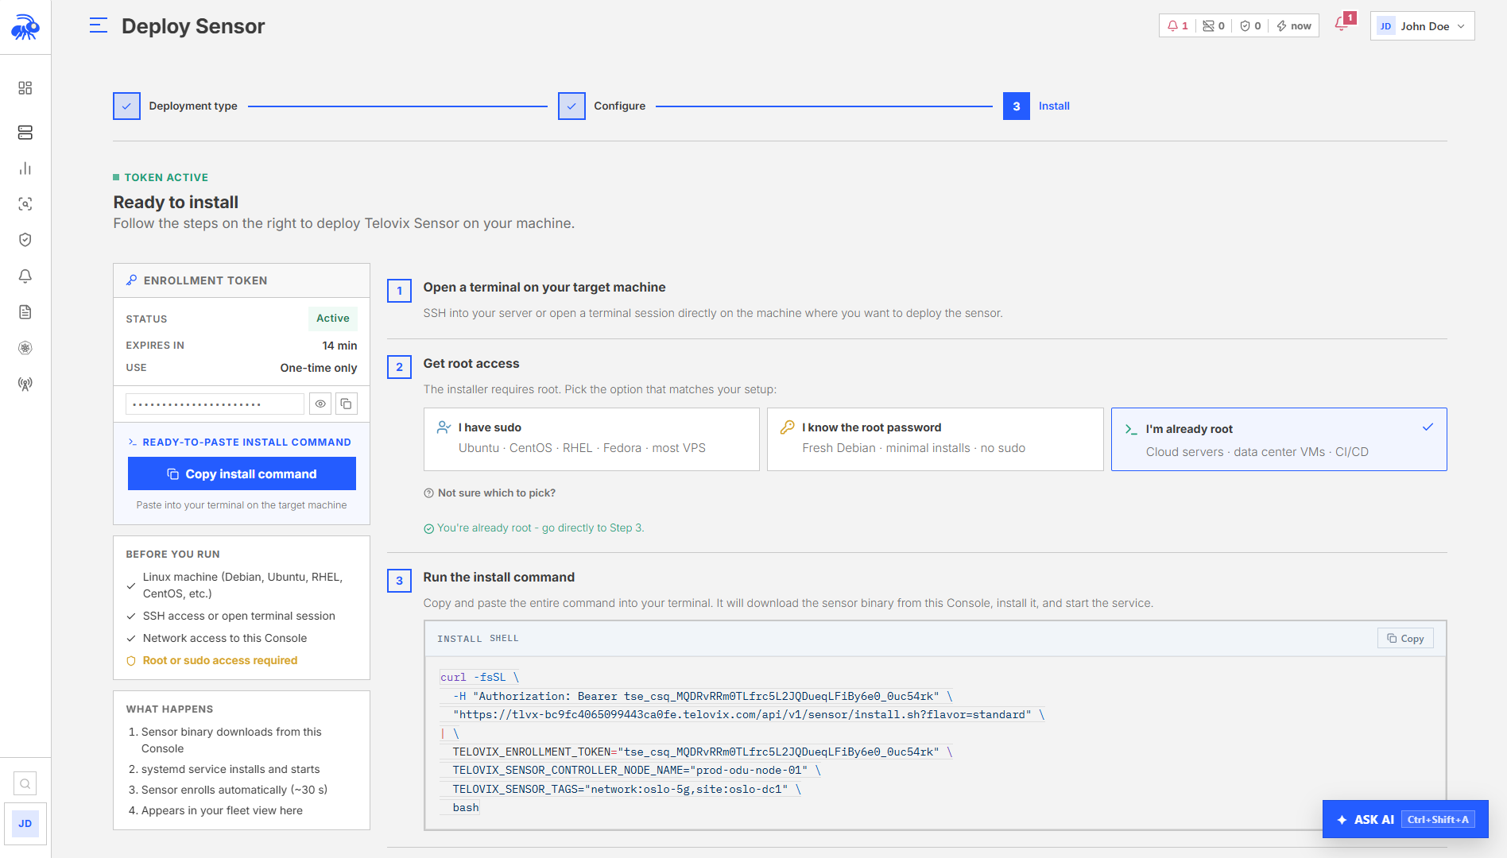This screenshot has width=1507, height=858.
Task: Click the Telovix ant logo
Action: pyautogui.click(x=25, y=27)
